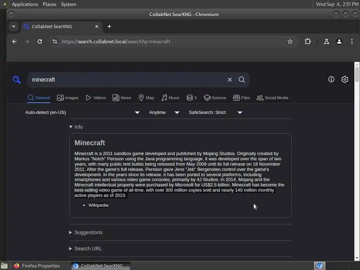This screenshot has width=360, height=270.
Task: Click the browser forward arrow
Action: [27, 41]
